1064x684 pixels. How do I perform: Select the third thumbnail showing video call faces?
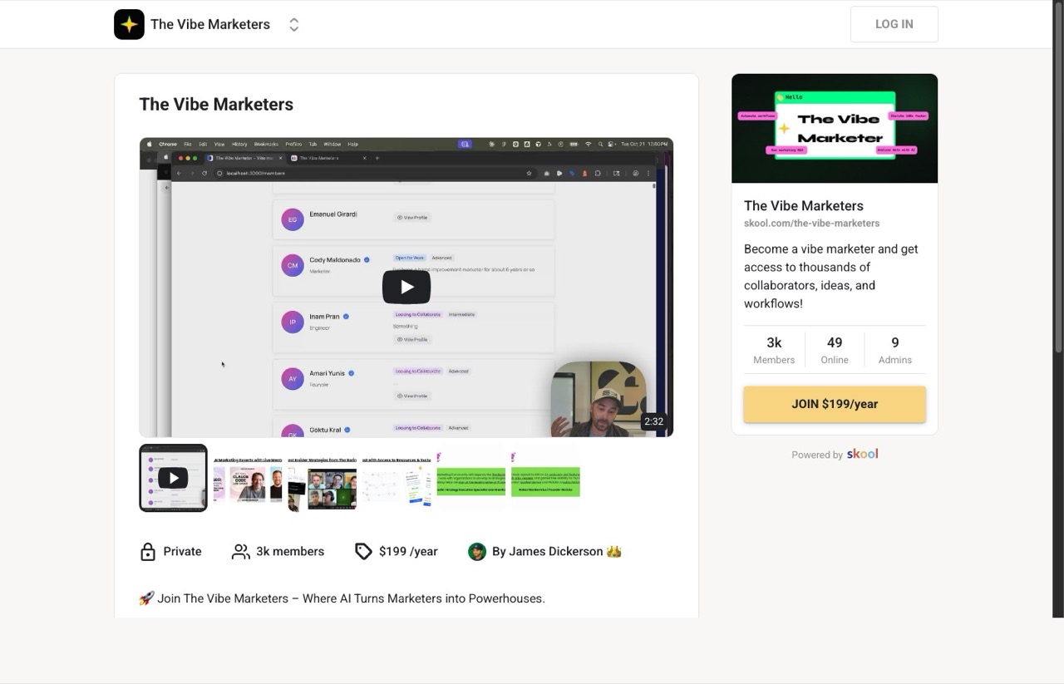click(323, 478)
